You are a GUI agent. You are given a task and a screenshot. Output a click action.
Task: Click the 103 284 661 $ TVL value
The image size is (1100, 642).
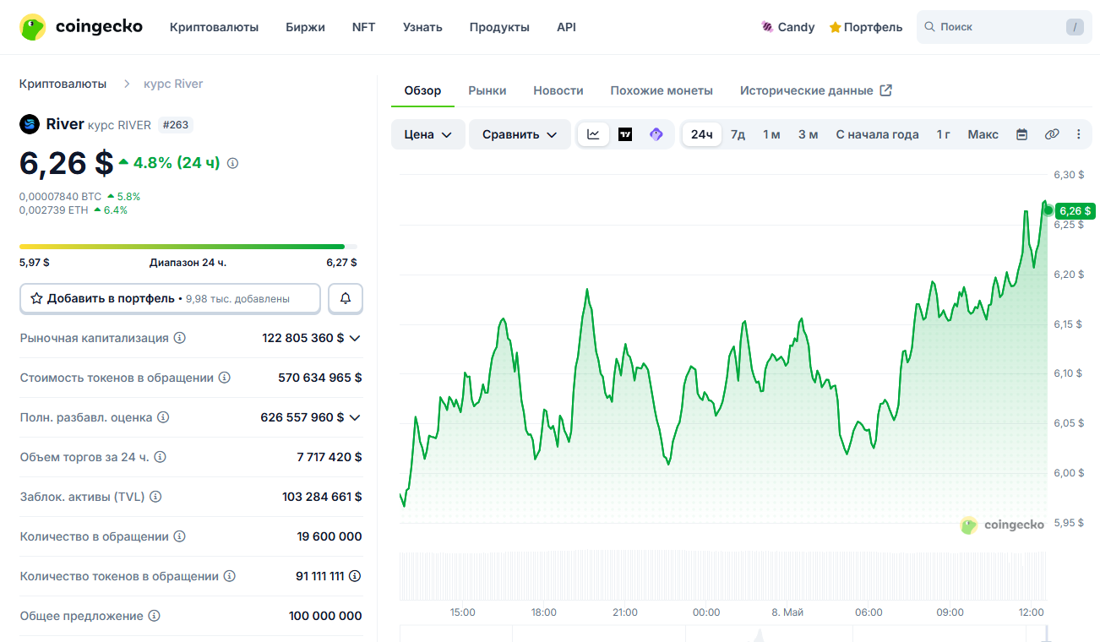click(322, 497)
